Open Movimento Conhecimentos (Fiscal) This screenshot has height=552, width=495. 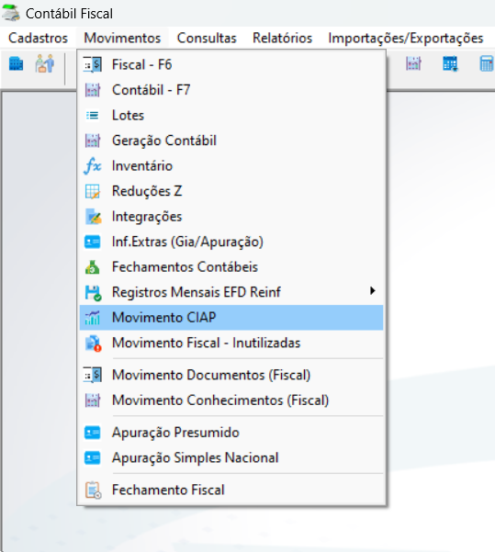click(231, 400)
